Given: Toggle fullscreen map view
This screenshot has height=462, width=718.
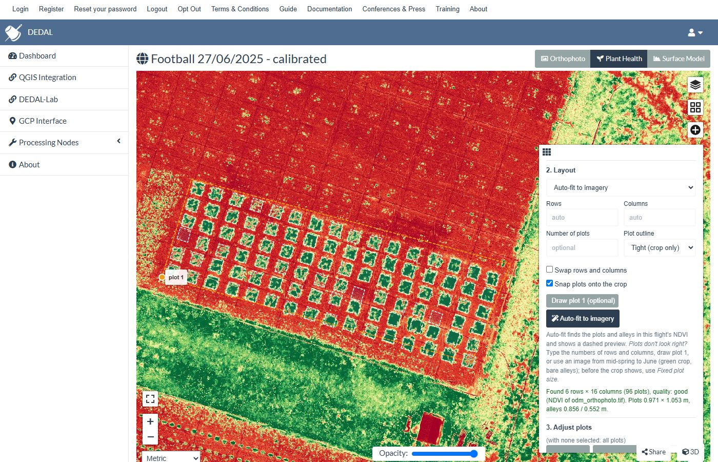Looking at the screenshot, I should (150, 399).
